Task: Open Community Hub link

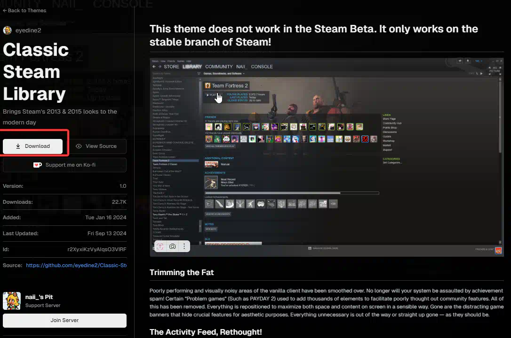Action: point(392,123)
